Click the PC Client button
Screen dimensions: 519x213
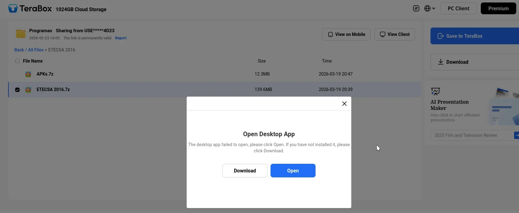tap(458, 8)
